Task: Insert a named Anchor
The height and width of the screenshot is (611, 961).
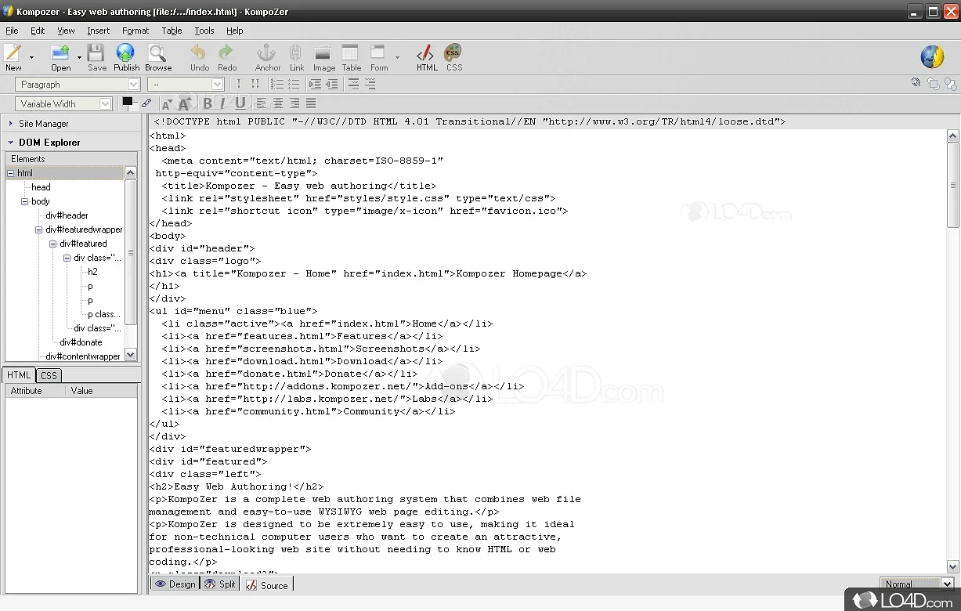Action: [x=267, y=57]
